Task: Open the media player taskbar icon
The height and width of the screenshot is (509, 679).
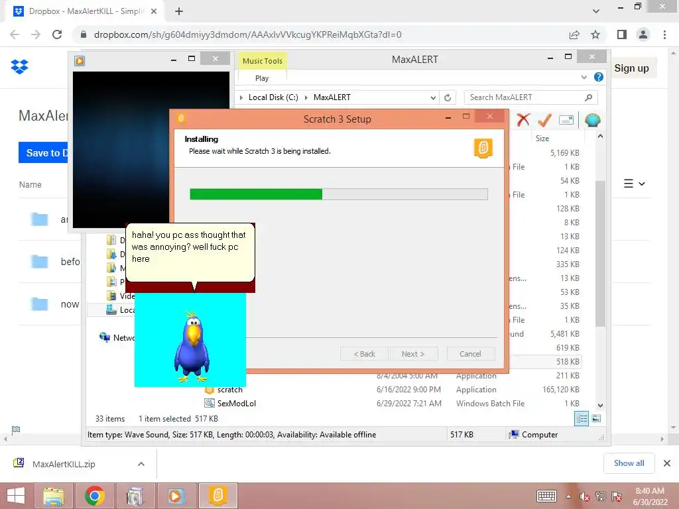Action: [176, 496]
